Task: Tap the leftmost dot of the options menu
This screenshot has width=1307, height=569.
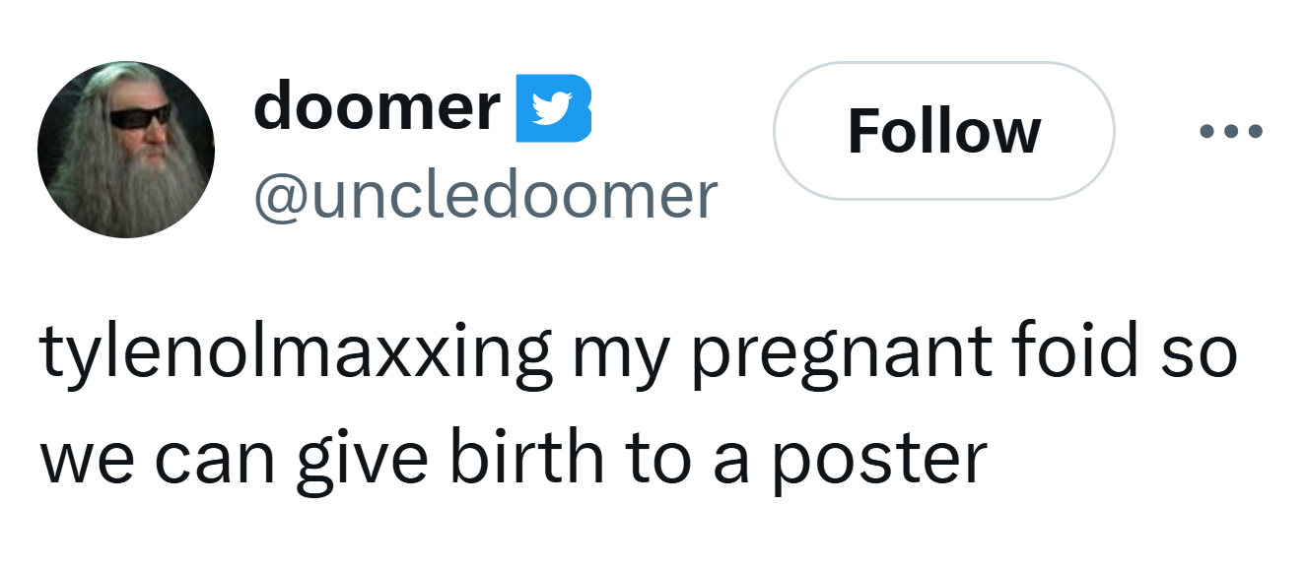Action: [x=1206, y=131]
